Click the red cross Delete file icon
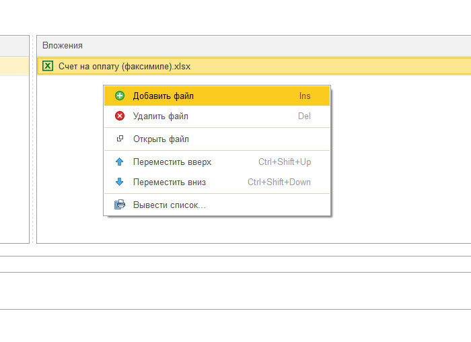Image resolution: width=471 pixels, height=342 pixels. (x=120, y=116)
